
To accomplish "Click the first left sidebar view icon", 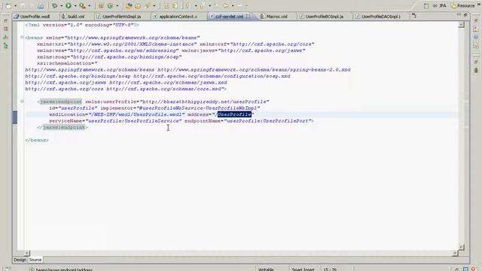I will [5, 20].
